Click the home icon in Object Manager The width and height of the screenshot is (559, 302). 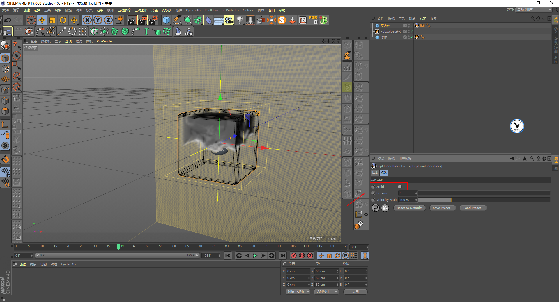pyautogui.click(x=538, y=18)
